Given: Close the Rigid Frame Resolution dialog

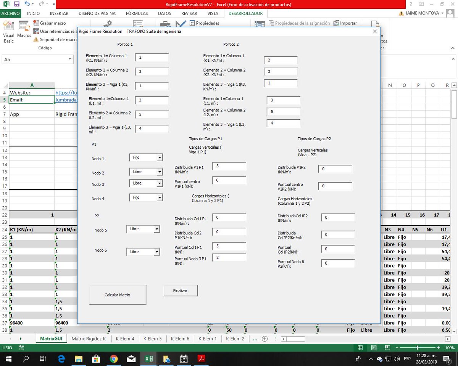Looking at the screenshot, I should click(x=374, y=31).
